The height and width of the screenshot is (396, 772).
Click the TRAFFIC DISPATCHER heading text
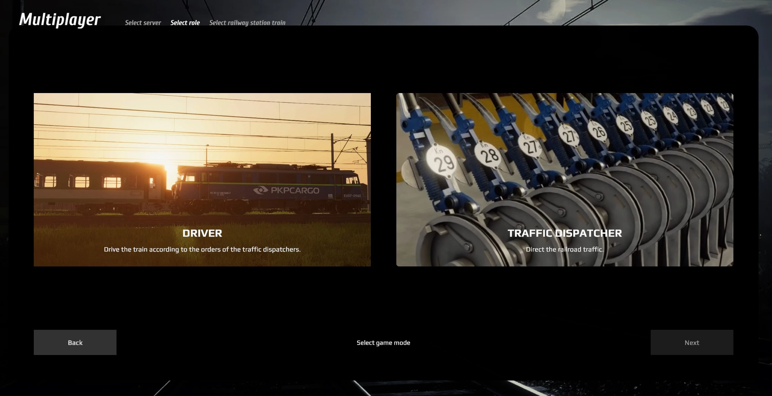coord(565,233)
